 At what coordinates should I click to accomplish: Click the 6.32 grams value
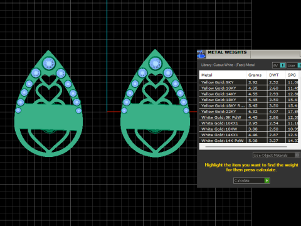(253, 112)
